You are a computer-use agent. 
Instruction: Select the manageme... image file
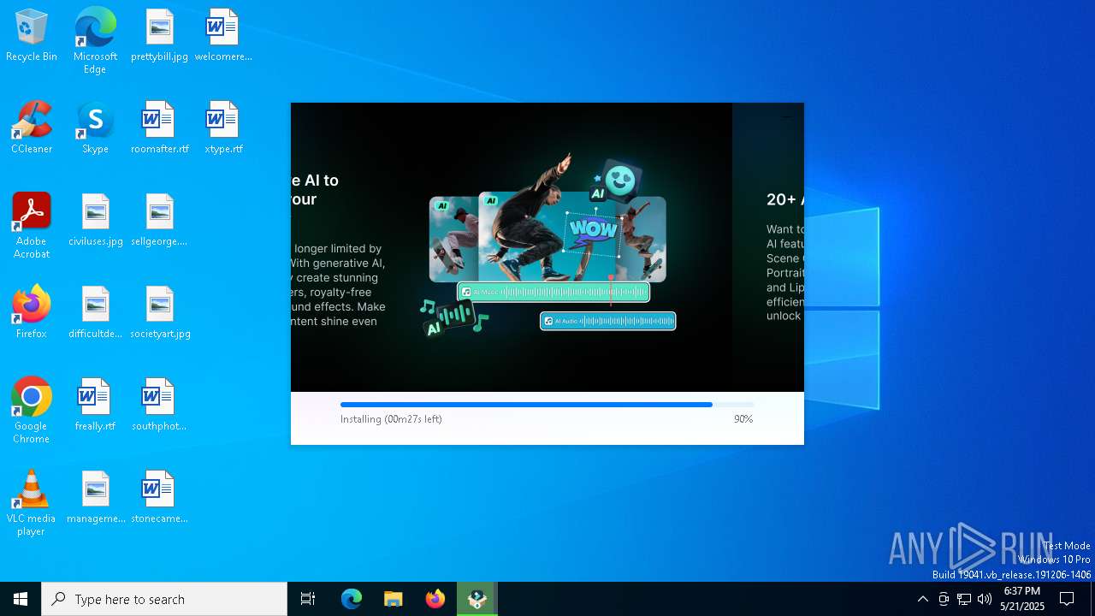coord(95,497)
